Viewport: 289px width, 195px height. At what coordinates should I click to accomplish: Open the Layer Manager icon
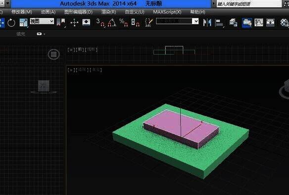(234, 22)
